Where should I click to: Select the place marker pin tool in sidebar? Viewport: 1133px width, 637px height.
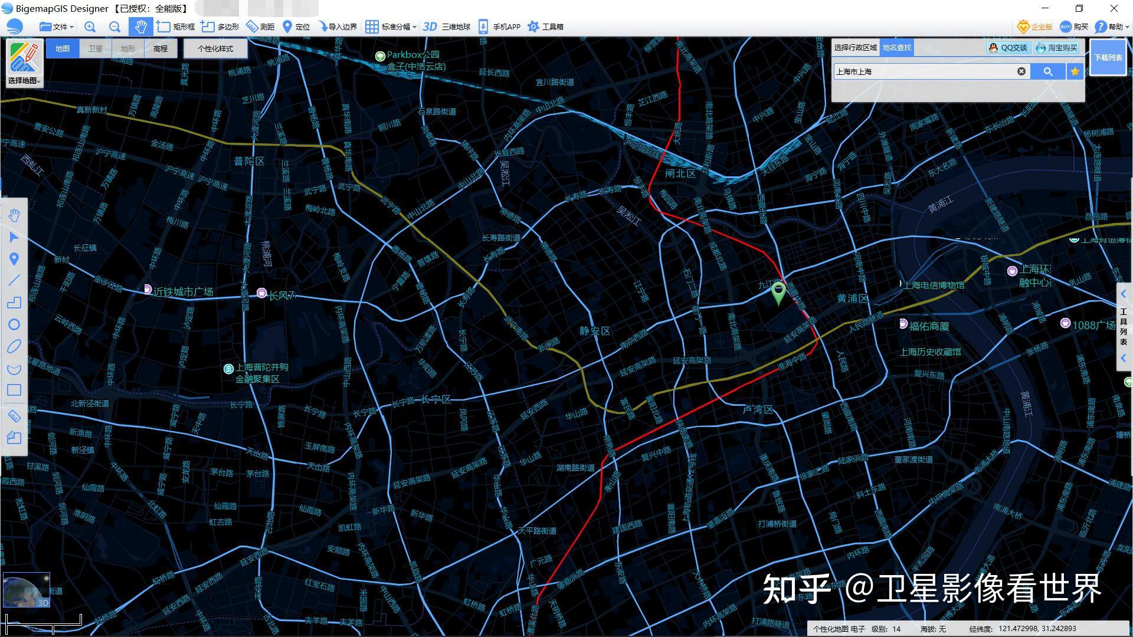tap(14, 259)
